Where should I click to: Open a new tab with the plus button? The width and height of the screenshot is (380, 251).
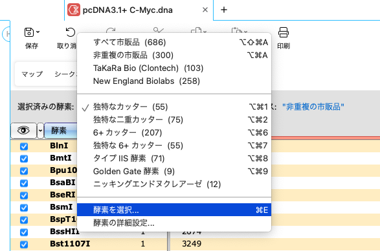(x=224, y=10)
